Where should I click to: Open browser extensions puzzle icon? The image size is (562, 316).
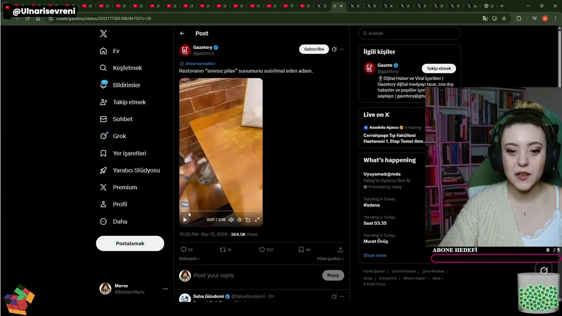point(519,18)
